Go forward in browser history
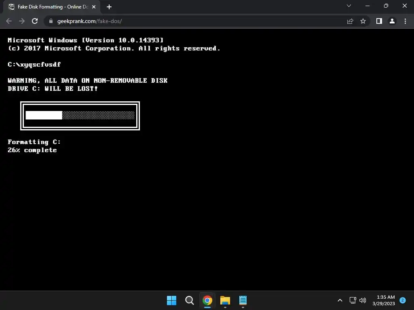Image resolution: width=414 pixels, height=310 pixels. tap(22, 21)
